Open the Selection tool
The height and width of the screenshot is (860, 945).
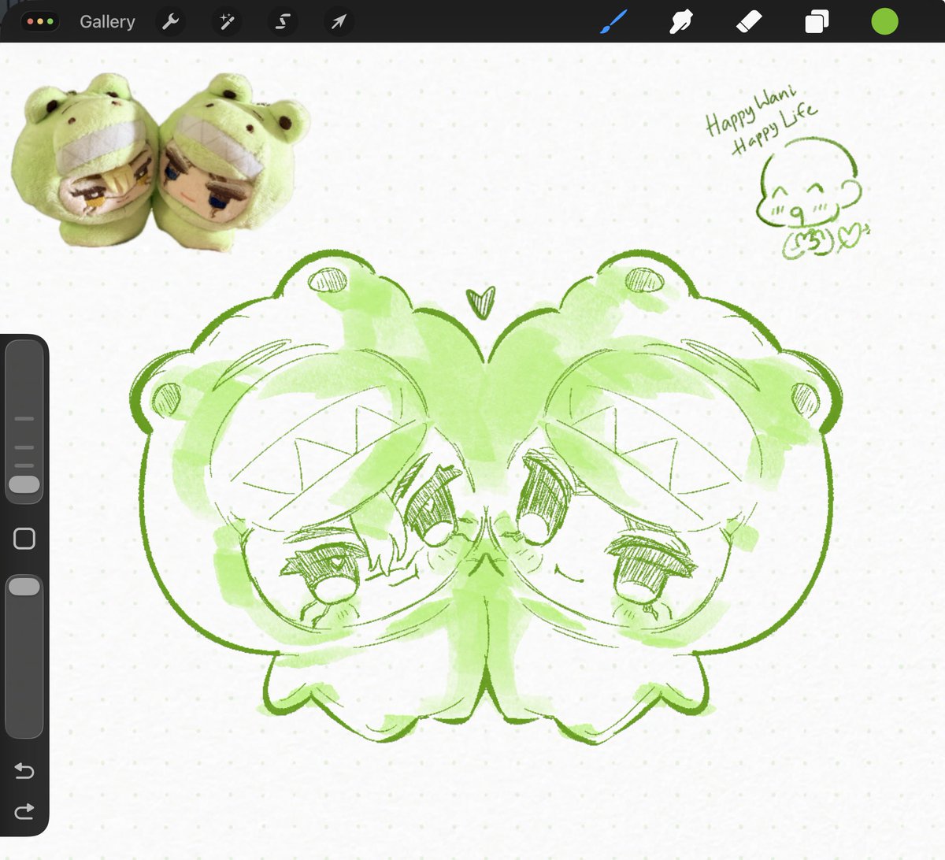pyautogui.click(x=283, y=21)
